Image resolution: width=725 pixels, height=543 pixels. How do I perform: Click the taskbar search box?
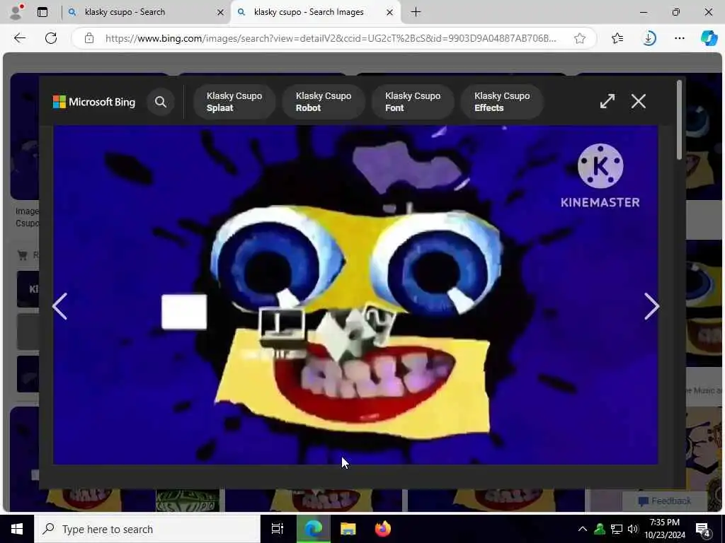point(147,529)
